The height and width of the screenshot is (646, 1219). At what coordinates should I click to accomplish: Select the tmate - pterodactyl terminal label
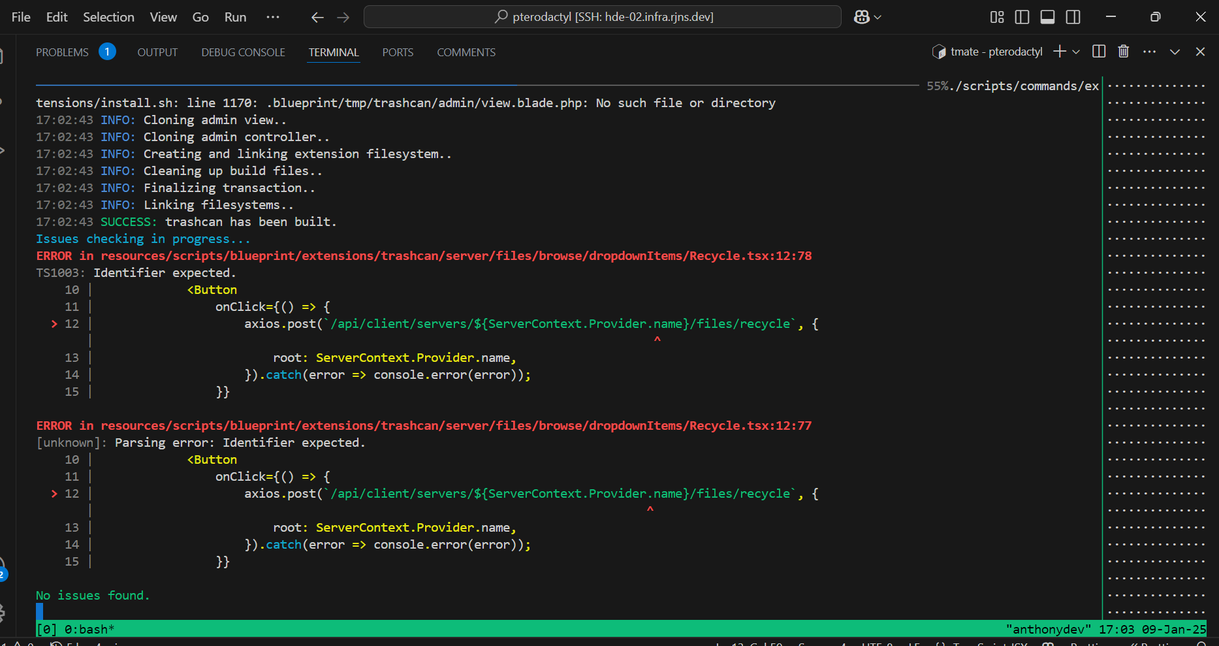click(996, 52)
